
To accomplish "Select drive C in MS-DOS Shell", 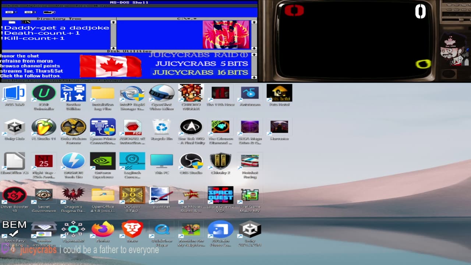I will [x=50, y=12].
